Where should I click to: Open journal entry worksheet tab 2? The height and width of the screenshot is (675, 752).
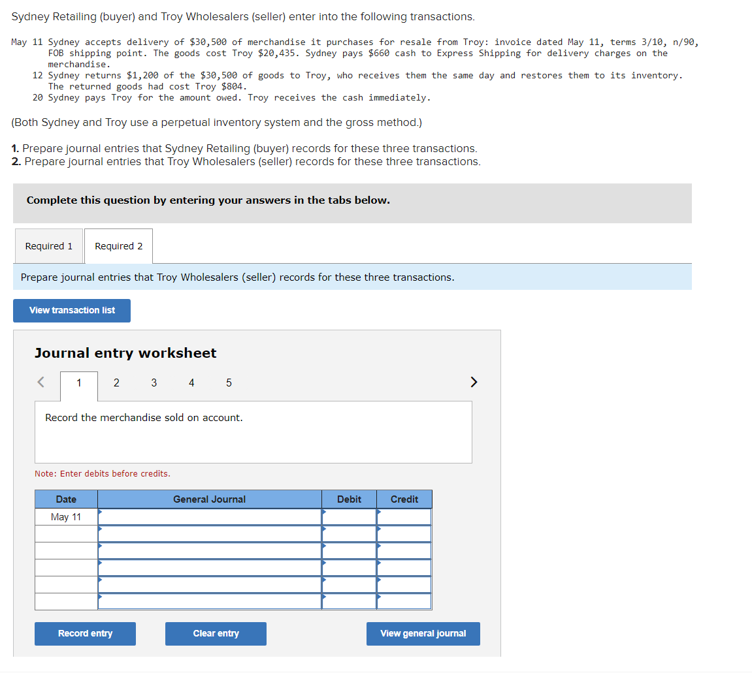pyautogui.click(x=116, y=383)
